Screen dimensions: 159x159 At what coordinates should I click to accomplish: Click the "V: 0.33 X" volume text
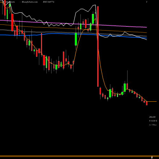pos(153,121)
